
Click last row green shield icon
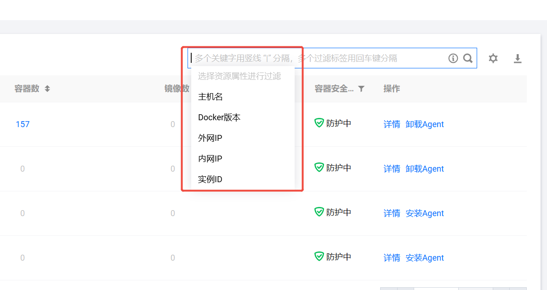[x=319, y=257]
